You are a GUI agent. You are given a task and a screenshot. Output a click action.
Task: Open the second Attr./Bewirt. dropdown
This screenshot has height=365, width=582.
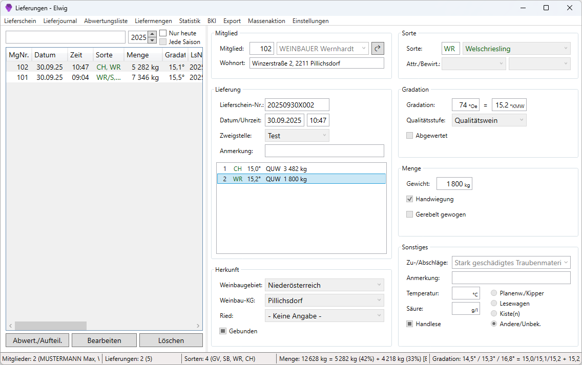click(539, 64)
